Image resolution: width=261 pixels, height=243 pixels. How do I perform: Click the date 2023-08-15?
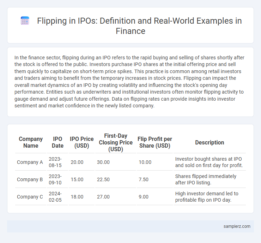click(55, 162)
